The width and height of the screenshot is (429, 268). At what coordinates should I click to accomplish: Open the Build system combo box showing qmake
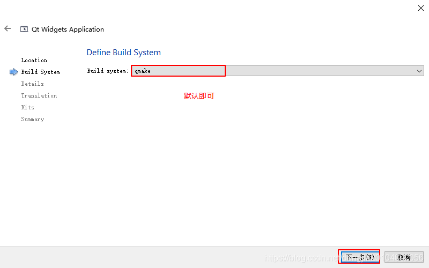point(278,71)
